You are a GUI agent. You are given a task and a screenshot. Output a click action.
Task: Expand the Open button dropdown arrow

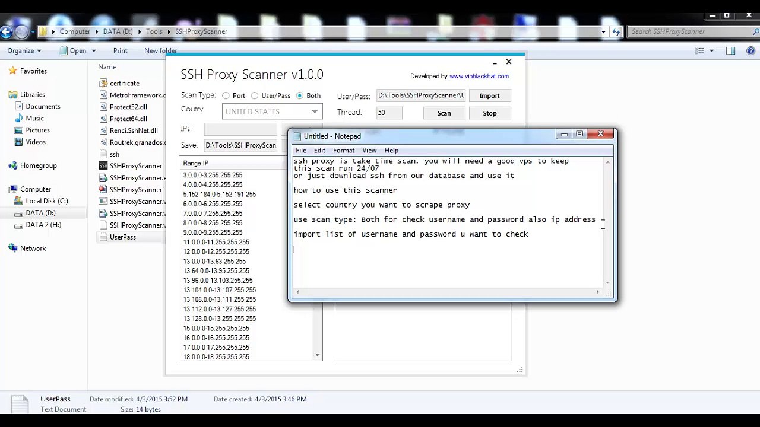click(94, 51)
